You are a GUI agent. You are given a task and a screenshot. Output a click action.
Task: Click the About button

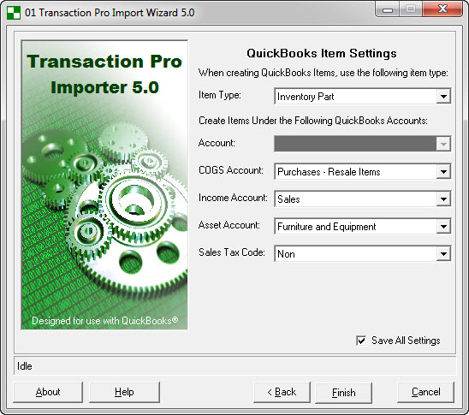pyautogui.click(x=48, y=392)
